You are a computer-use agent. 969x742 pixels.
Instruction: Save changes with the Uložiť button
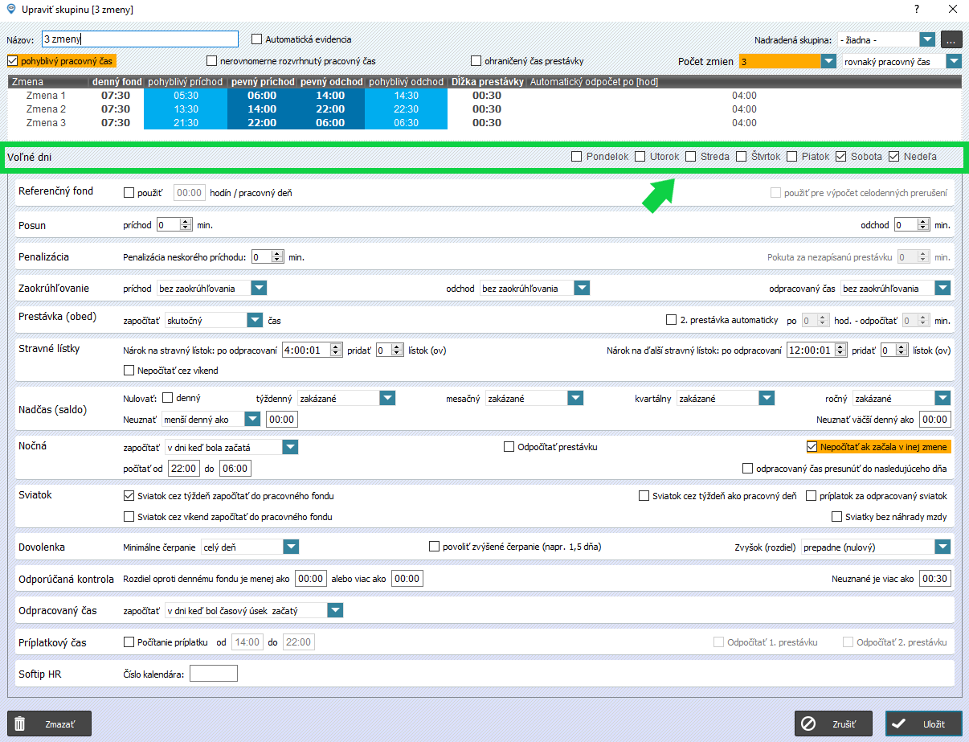[x=923, y=724]
